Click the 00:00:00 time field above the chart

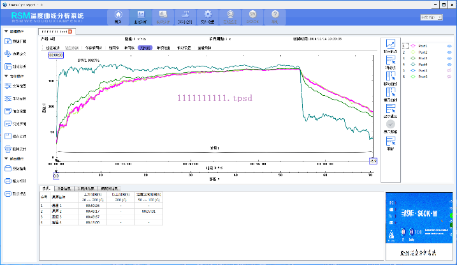[x=55, y=56]
